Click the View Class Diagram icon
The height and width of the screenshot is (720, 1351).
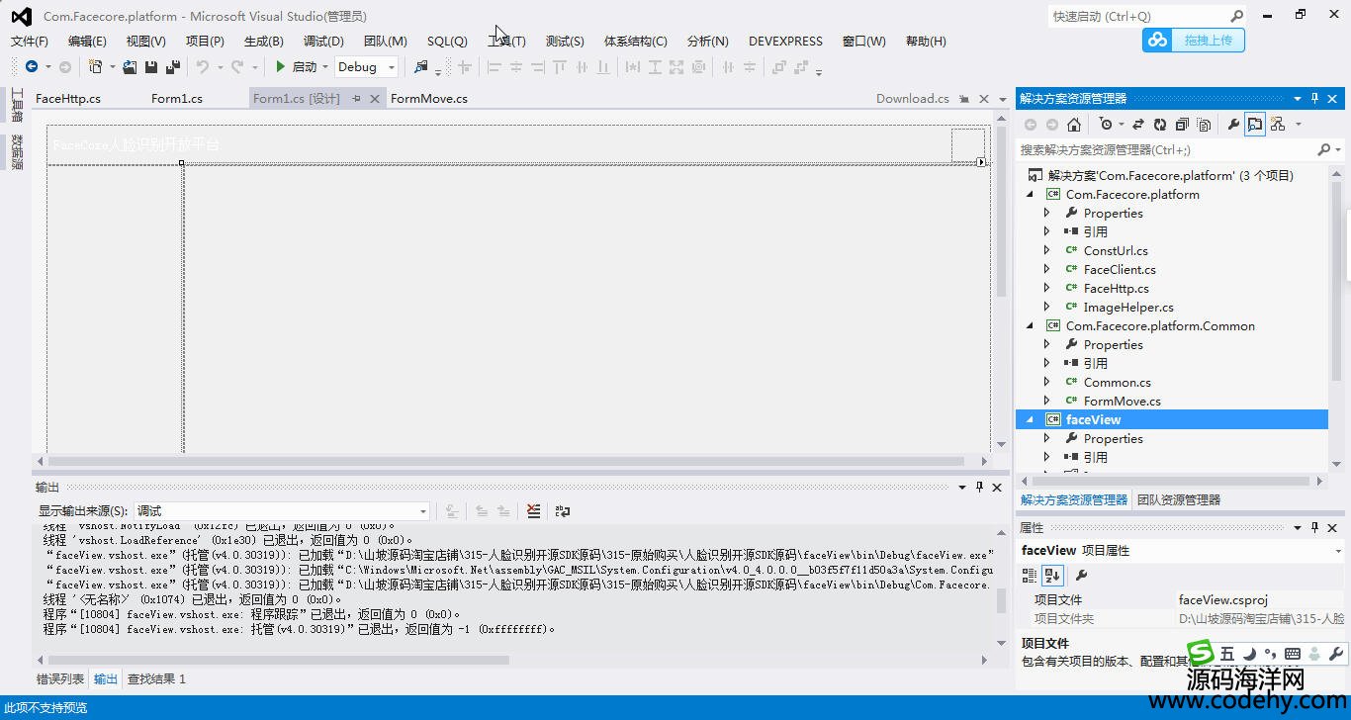coord(1278,124)
